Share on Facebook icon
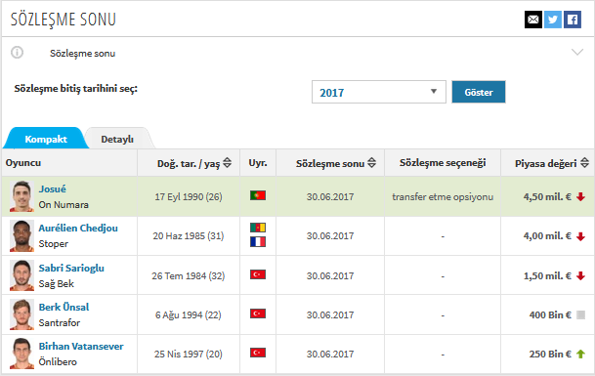 tap(573, 20)
